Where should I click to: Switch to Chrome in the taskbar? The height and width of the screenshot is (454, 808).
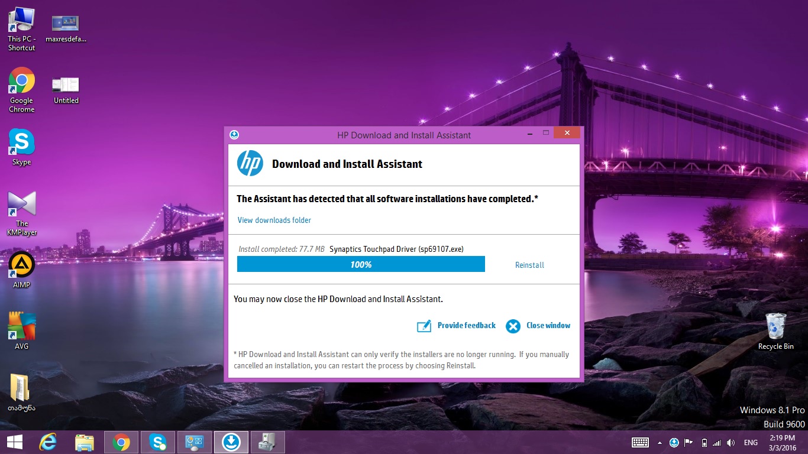[121, 442]
